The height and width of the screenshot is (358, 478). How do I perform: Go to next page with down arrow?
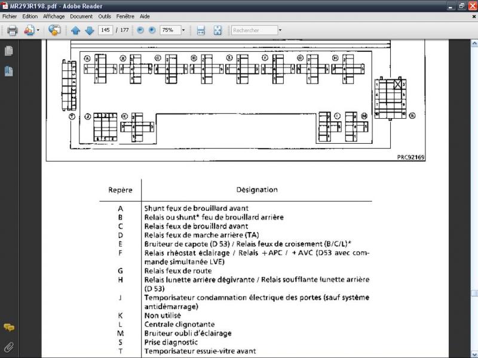pyautogui.click(x=89, y=30)
